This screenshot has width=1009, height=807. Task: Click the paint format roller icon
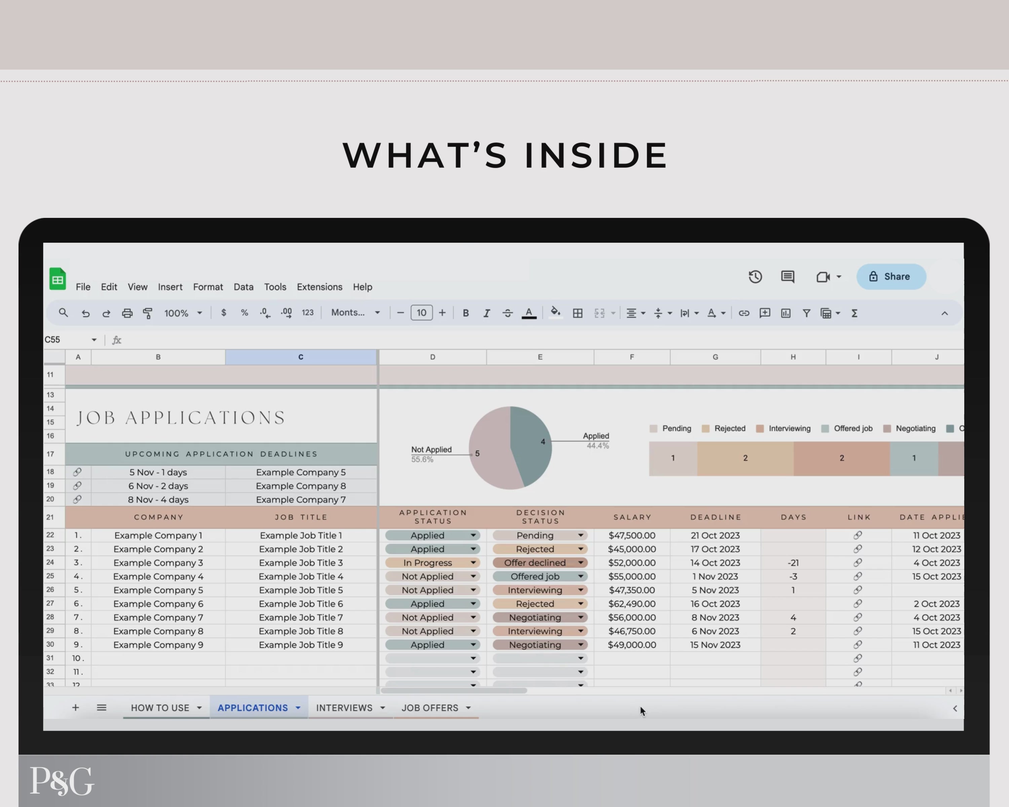pos(148,313)
